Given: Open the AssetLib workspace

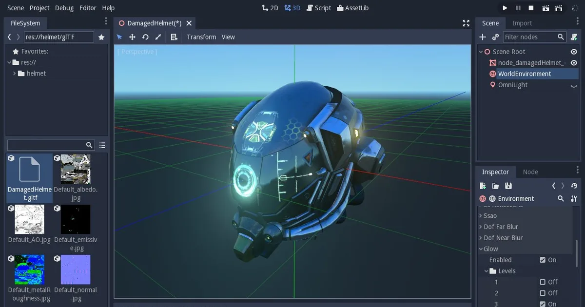Looking at the screenshot, I should (353, 8).
